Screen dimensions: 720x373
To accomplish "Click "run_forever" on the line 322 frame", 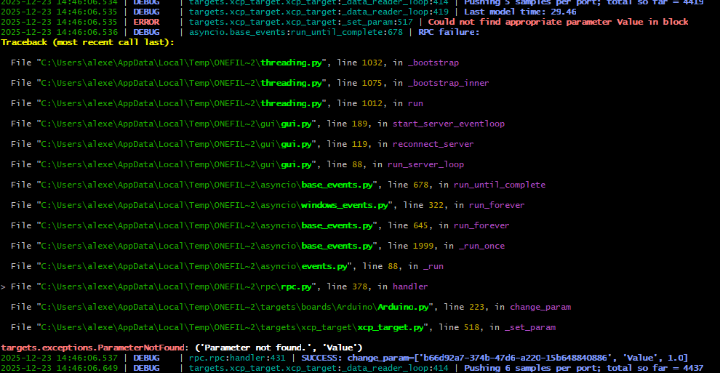I will 497,205.
